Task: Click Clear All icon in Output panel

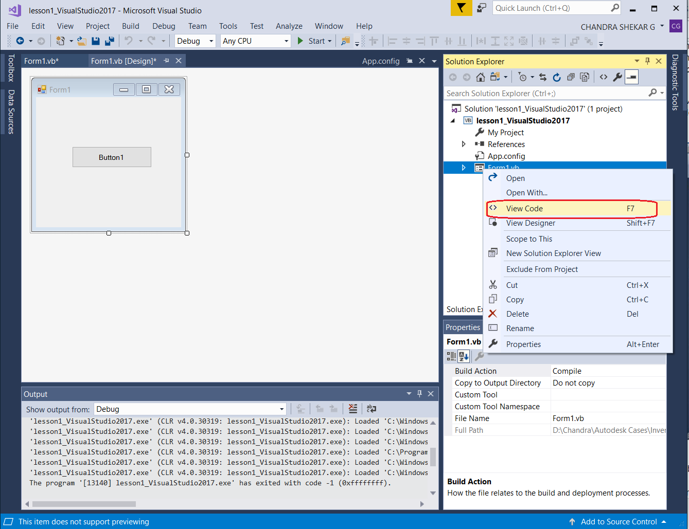Action: (352, 409)
